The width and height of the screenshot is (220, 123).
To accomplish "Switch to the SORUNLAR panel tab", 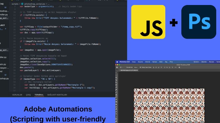I will 17,95.
